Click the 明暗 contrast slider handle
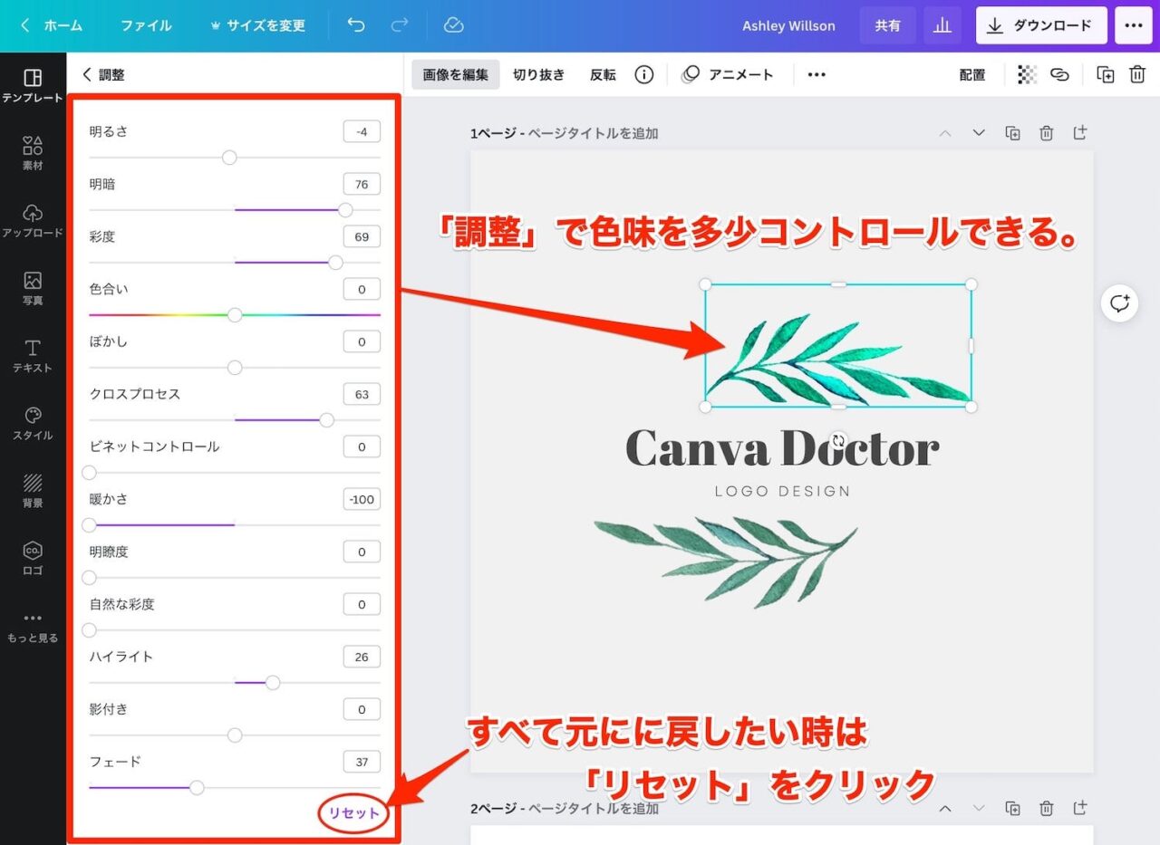This screenshot has height=845, width=1160. pyautogui.click(x=345, y=210)
